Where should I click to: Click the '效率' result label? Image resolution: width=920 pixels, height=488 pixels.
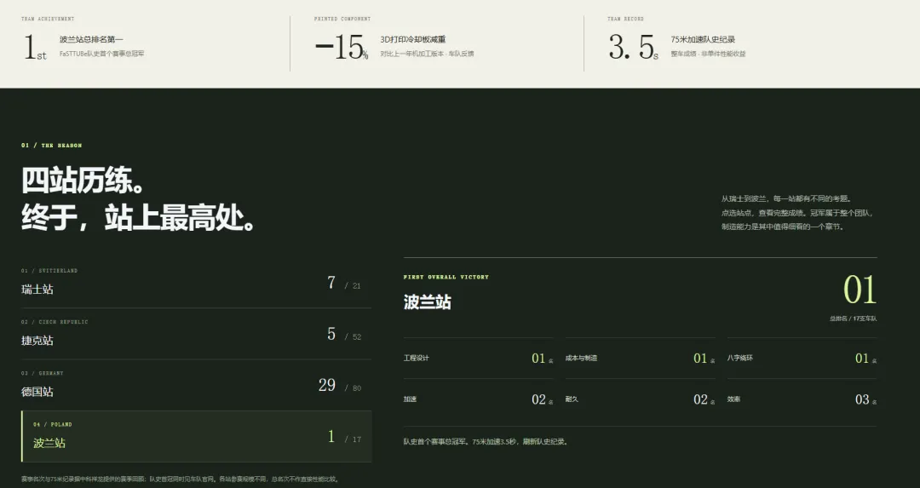[x=733, y=399]
